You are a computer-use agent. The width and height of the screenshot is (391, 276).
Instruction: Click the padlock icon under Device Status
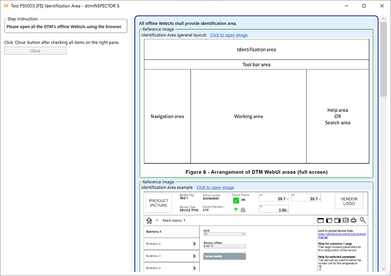(243, 210)
